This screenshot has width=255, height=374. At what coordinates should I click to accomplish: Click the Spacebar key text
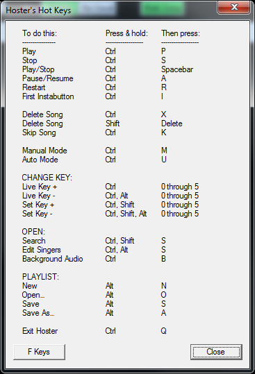(177, 69)
